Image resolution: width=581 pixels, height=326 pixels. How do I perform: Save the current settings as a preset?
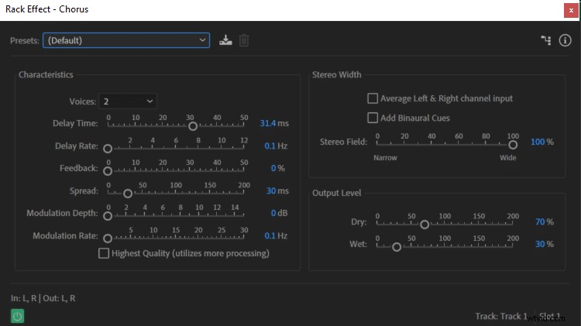[225, 40]
